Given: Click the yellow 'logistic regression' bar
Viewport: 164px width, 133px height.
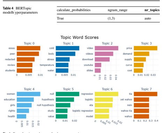Looking at the screenshot, I should pyautogui.click(x=102, y=111).
